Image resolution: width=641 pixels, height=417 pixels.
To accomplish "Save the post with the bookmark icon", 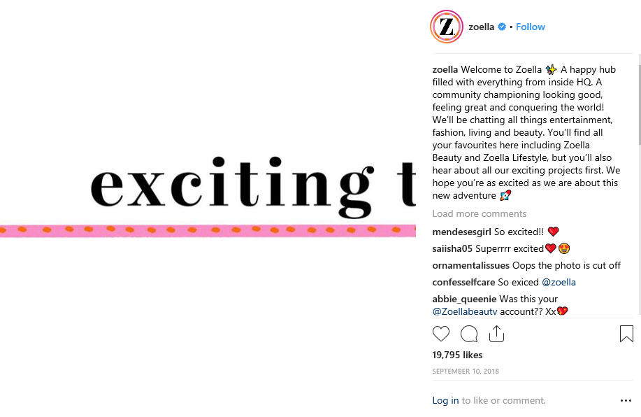I will click(x=626, y=334).
